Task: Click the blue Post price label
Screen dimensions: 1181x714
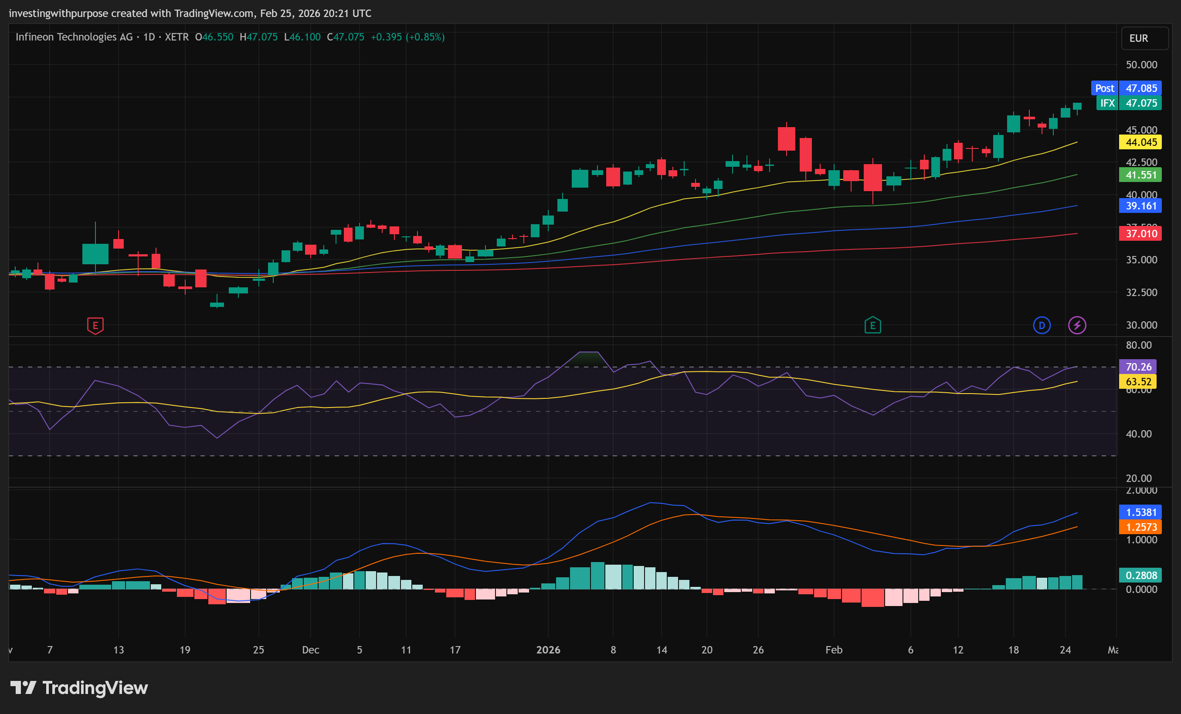Action: tap(1104, 88)
